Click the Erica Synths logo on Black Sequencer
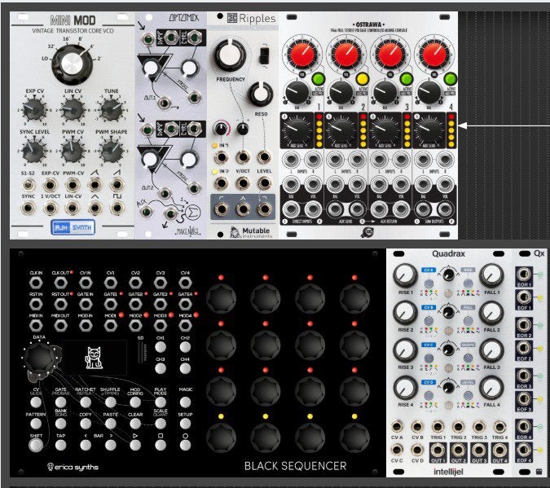This screenshot has height=488, width=550. pyautogui.click(x=73, y=467)
